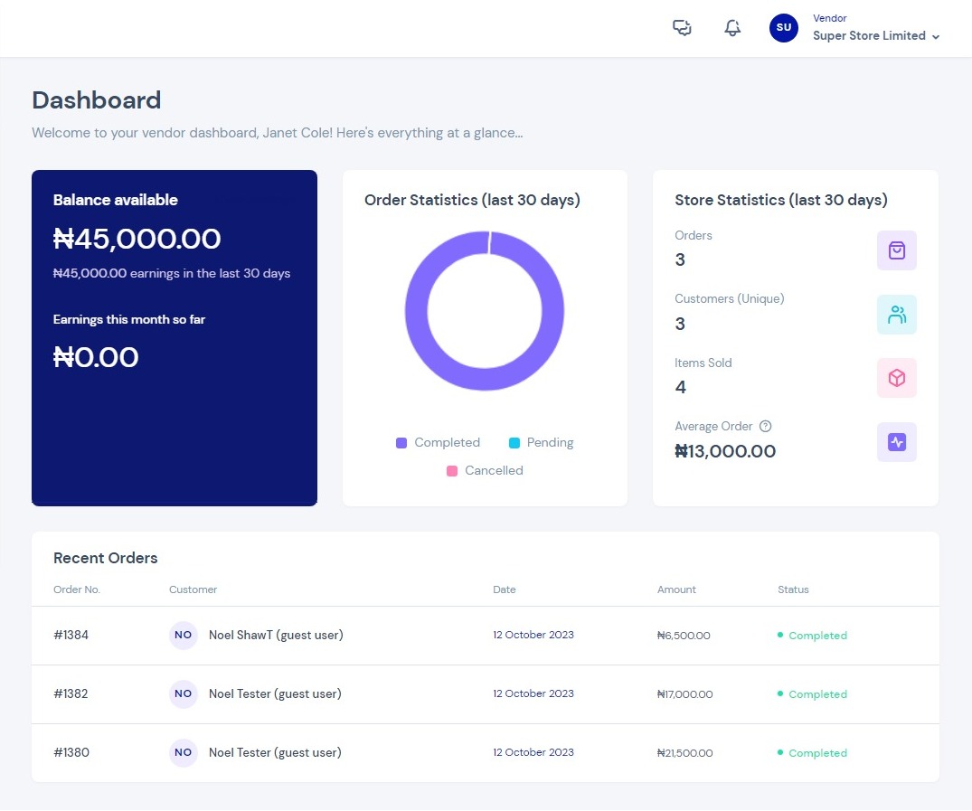Viewport: 972px width, 811px height.
Task: Toggle the Cancelled legend item
Action: click(x=485, y=471)
